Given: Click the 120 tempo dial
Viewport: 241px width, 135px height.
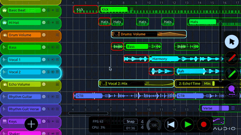Looking at the screenshot, I should (154, 125).
